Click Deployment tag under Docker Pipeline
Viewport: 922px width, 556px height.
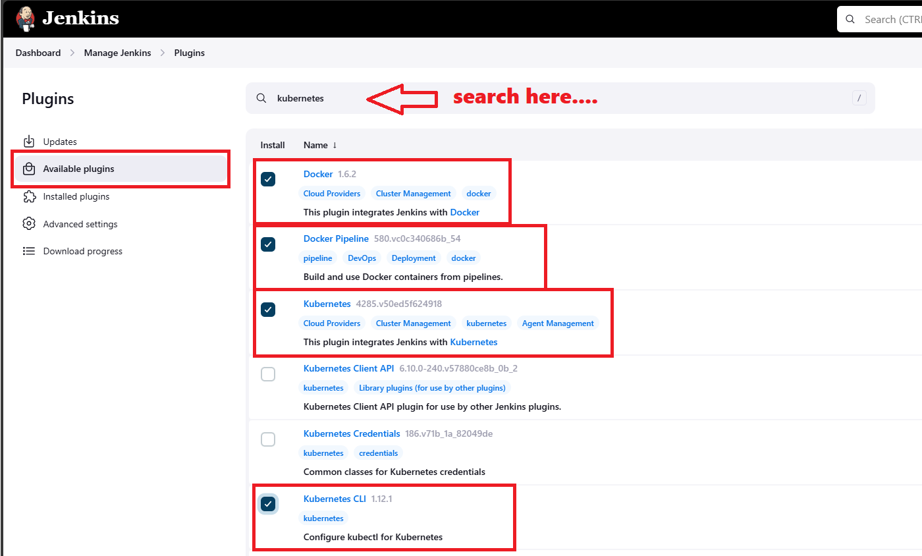coord(414,258)
